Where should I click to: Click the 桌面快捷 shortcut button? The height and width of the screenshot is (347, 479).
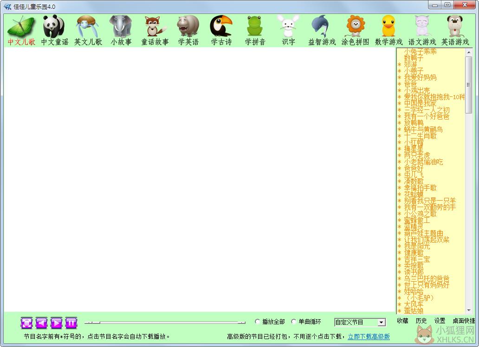click(x=464, y=321)
